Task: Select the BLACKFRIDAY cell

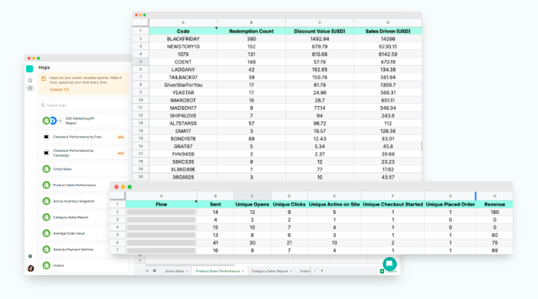Action: pyautogui.click(x=183, y=39)
